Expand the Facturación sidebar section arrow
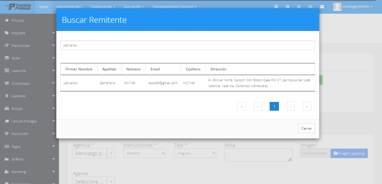This screenshot has width=382, height=184. coord(54,134)
